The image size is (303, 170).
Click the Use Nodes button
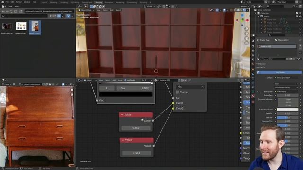[279, 72]
